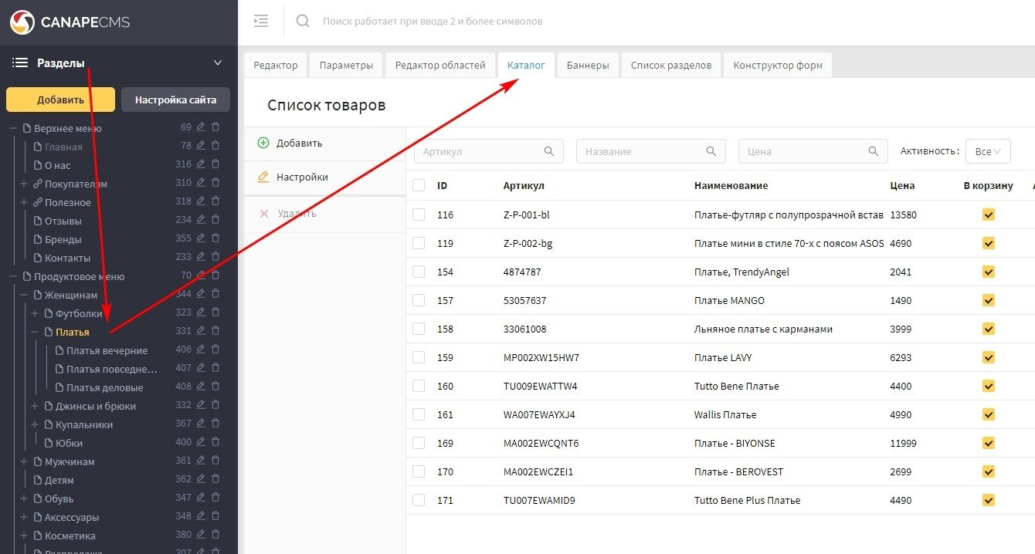Click the sidebar collapse icon beside search

pos(261,21)
